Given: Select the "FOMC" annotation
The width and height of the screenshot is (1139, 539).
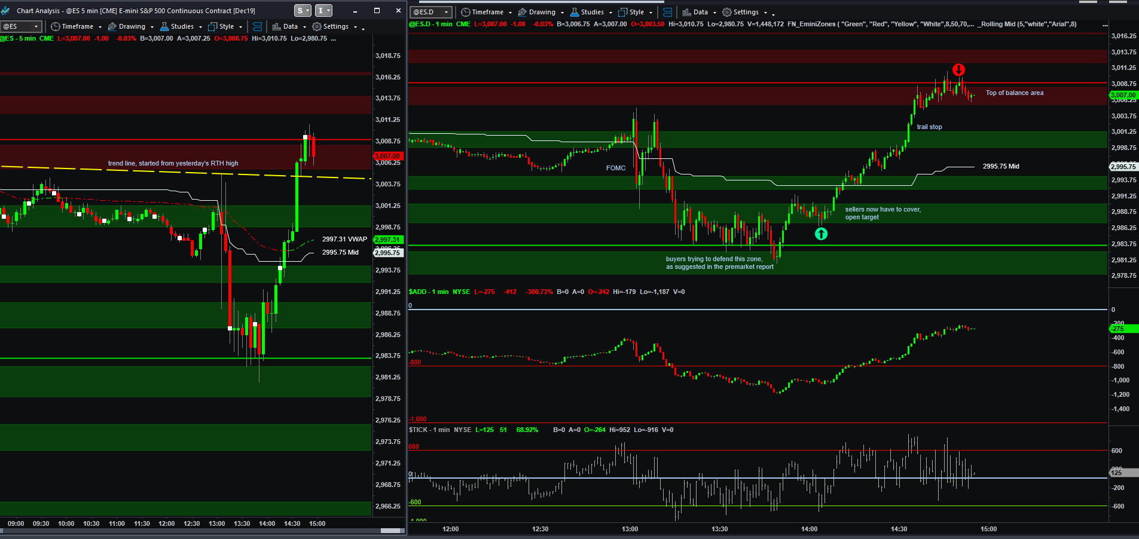Looking at the screenshot, I should (x=616, y=168).
